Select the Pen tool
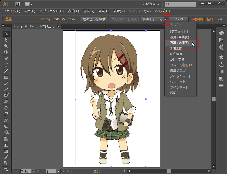This screenshot has width=227, height=174. pyautogui.click(x=6, y=59)
